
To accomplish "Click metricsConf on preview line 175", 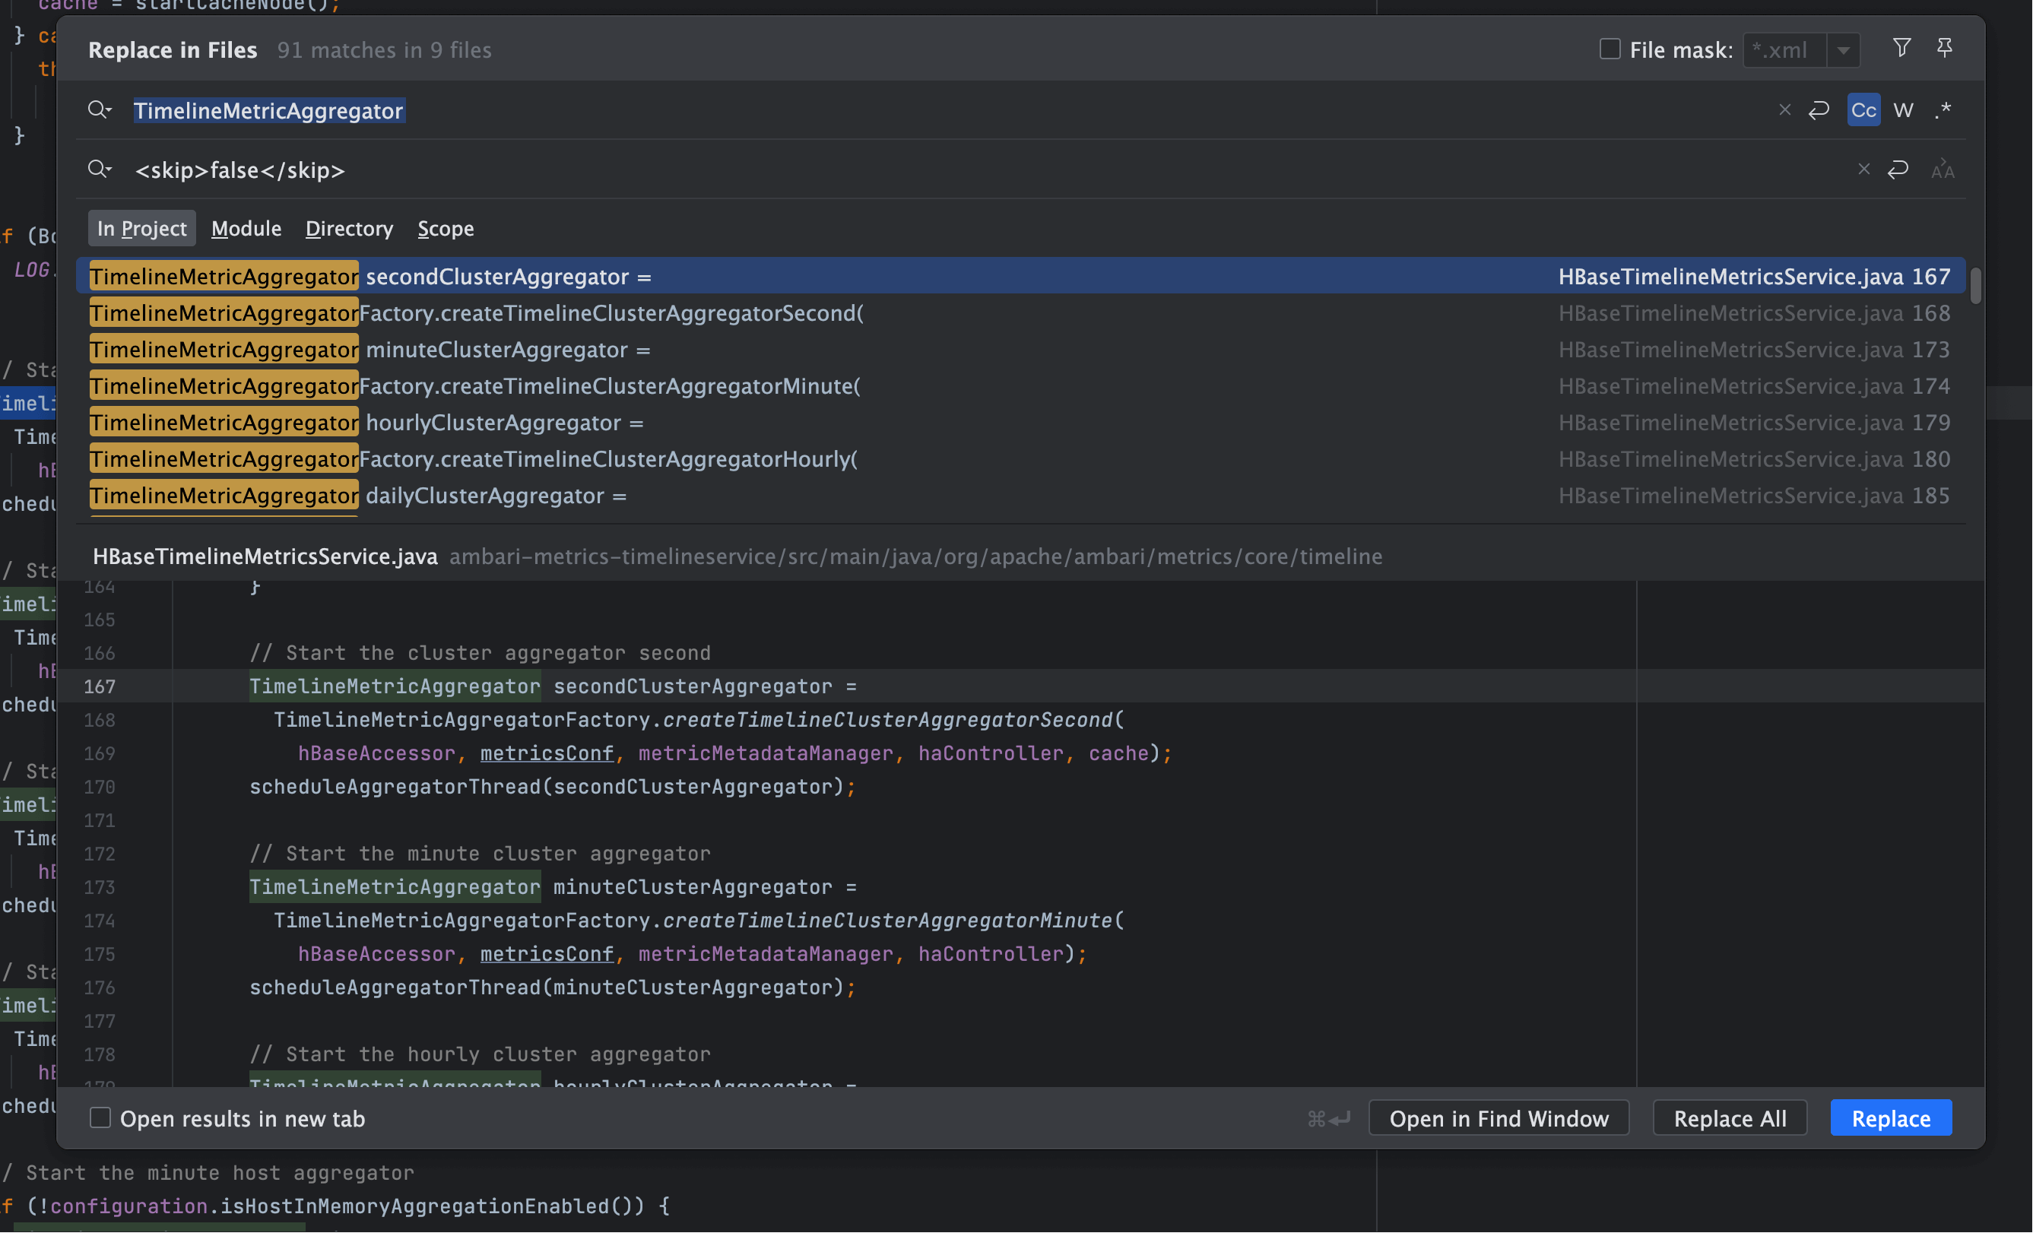I will click(547, 954).
